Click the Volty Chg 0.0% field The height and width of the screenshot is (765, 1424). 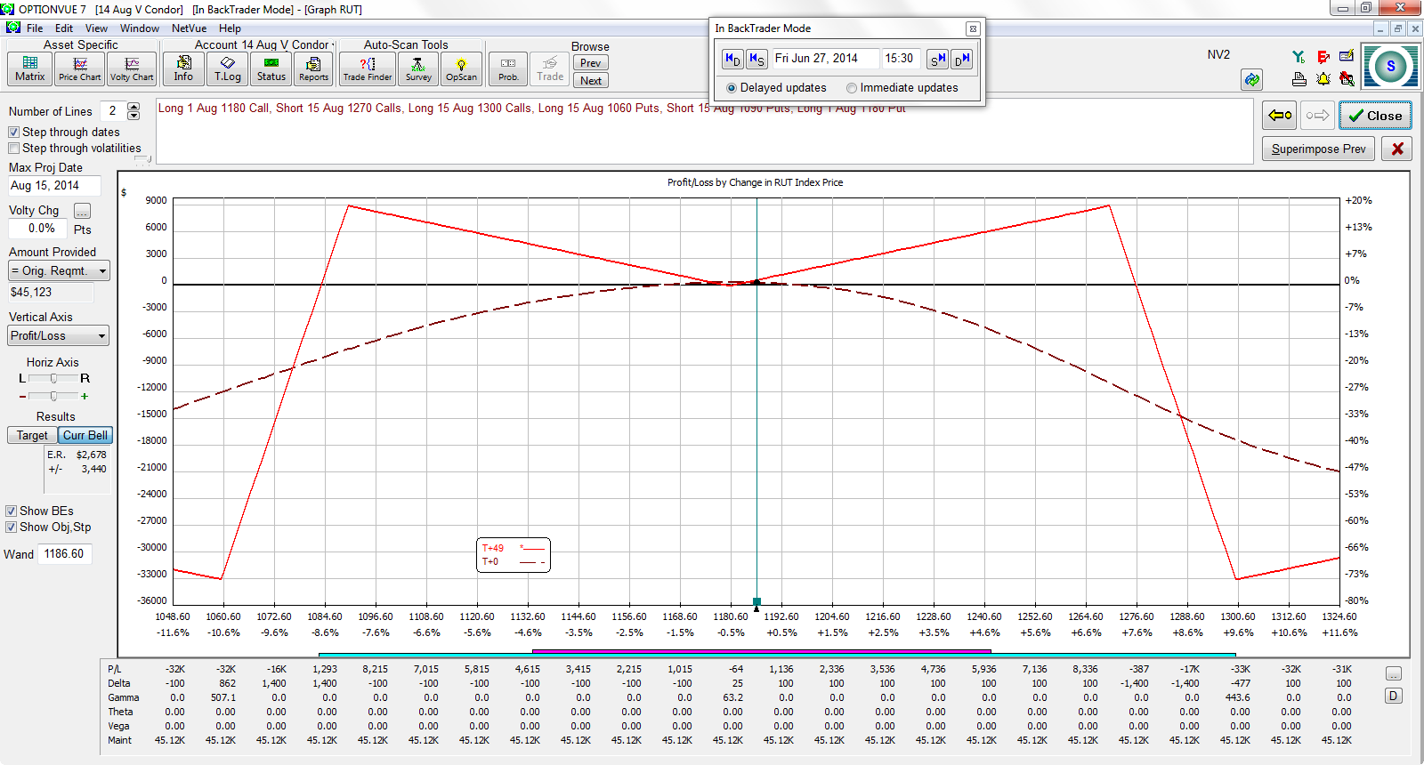pos(37,229)
